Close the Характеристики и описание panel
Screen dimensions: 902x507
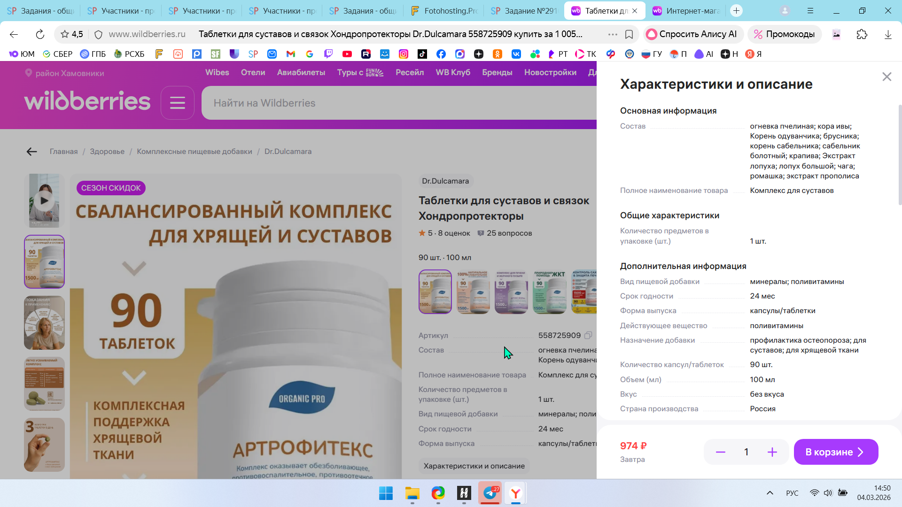click(886, 77)
